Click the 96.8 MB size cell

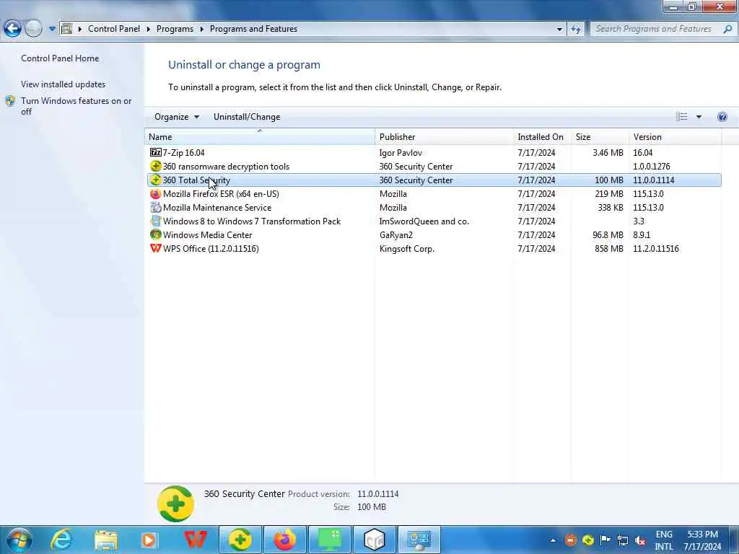tap(608, 234)
